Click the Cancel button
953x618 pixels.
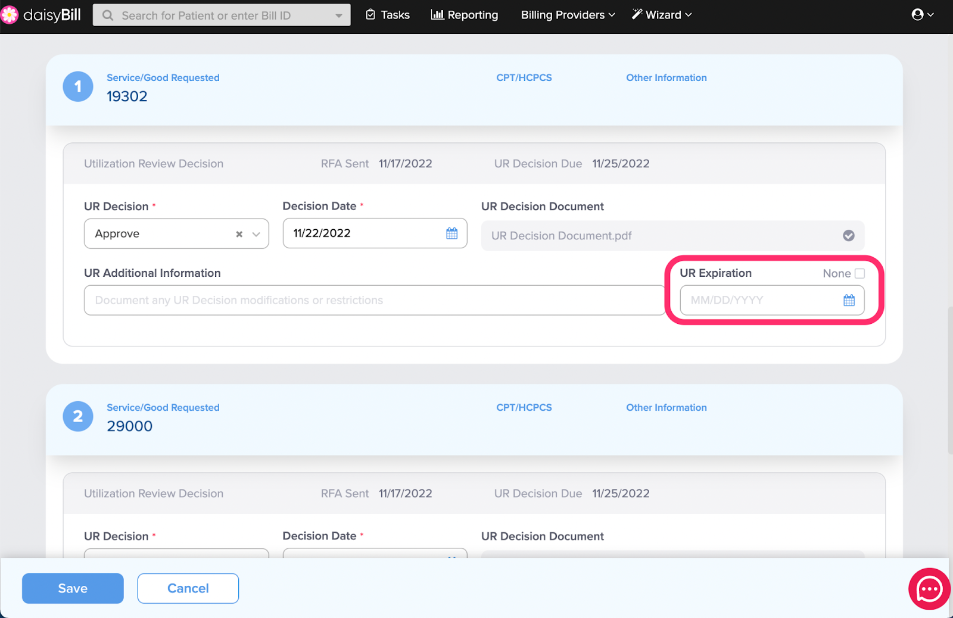(x=188, y=588)
